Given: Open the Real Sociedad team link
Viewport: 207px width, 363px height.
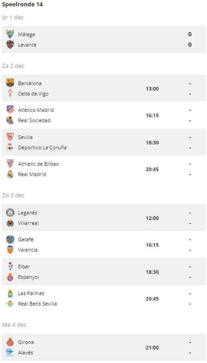Looking at the screenshot, I should tap(34, 120).
